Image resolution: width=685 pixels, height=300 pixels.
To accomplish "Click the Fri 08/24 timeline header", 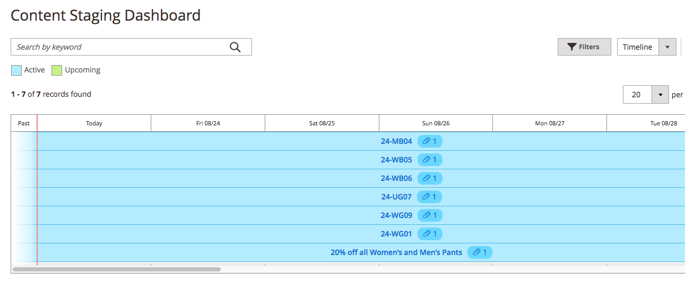I will coord(208,123).
